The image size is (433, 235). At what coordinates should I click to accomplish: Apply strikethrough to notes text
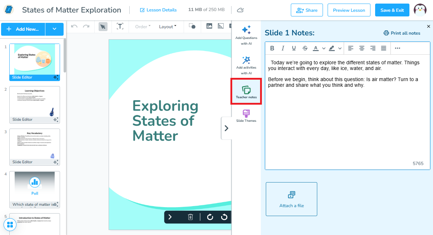tap(305, 48)
